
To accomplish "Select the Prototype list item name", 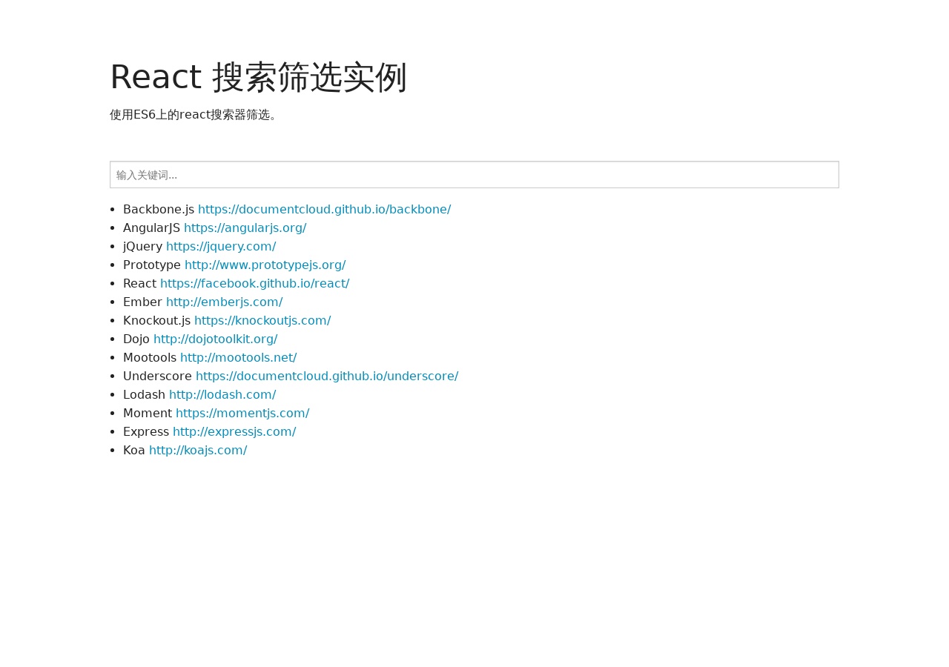I will 152,265.
